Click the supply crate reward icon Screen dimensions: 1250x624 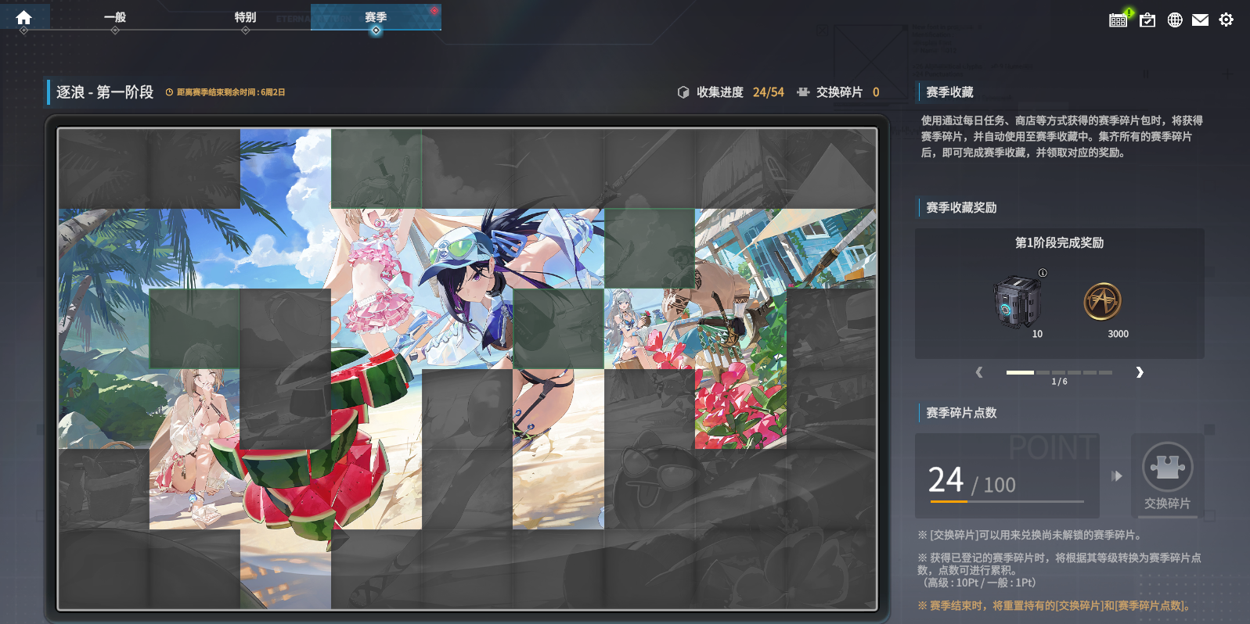point(1018,302)
